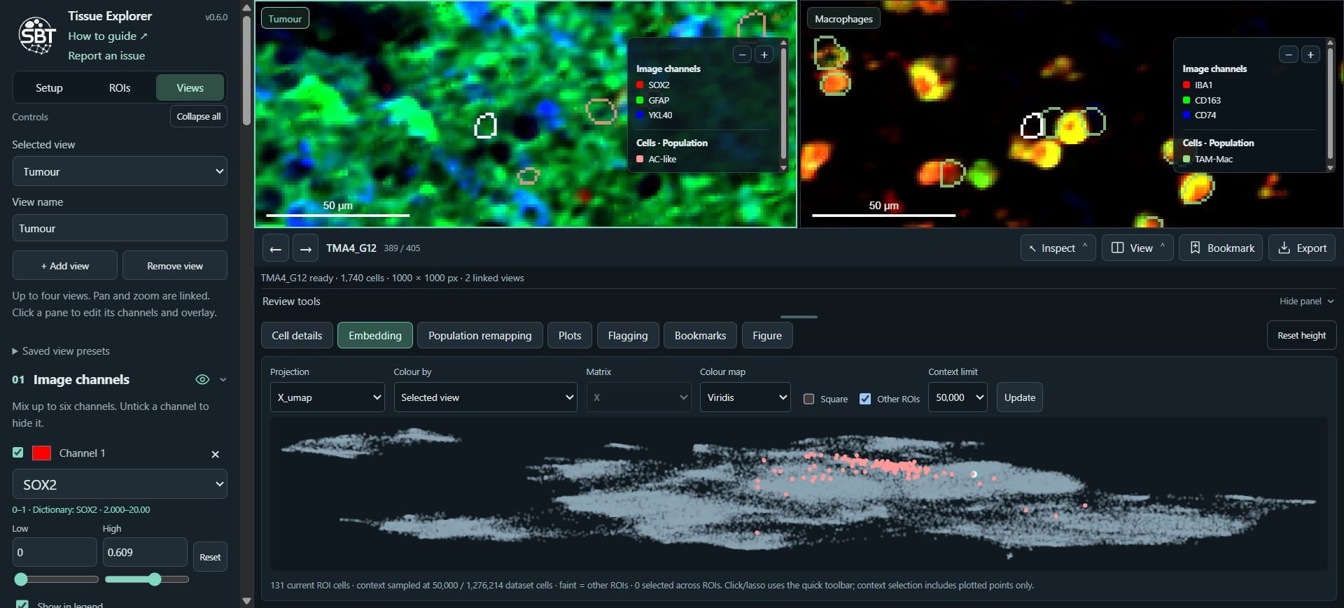Click the red Channel 1 colour swatch
1344x608 pixels.
click(42, 453)
